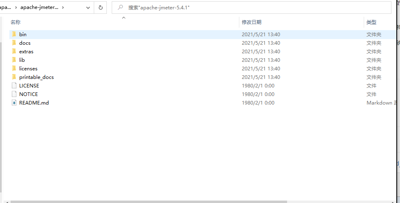Click modified date of printable_docs folder
Image resolution: width=400 pixels, height=203 pixels.
tap(261, 77)
